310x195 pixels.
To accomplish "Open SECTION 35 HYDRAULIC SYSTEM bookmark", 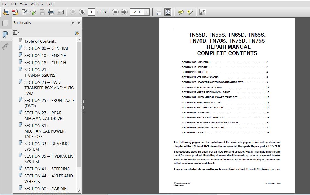I will tap(49, 159).
